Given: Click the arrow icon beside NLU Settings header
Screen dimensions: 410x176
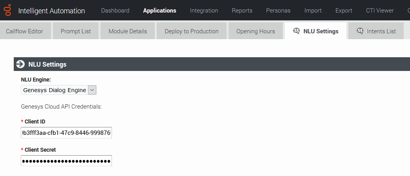Looking at the screenshot, I should [x=20, y=64].
